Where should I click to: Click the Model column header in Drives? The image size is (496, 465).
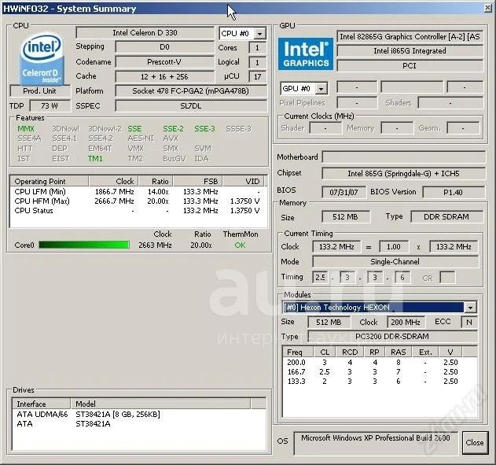click(x=160, y=404)
